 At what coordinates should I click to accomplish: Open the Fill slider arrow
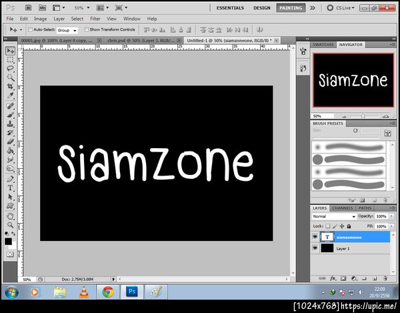[x=391, y=226]
